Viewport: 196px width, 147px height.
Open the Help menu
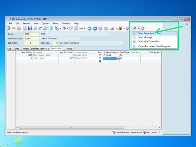76,24
